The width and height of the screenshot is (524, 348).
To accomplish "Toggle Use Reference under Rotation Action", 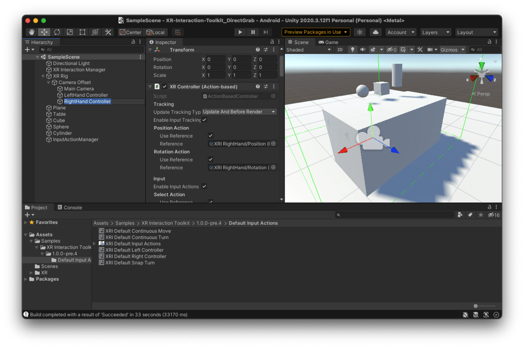I will click(x=210, y=160).
